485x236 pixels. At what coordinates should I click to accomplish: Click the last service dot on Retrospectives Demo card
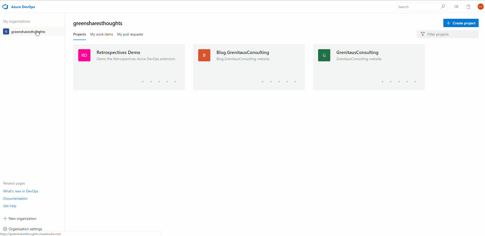click(x=175, y=82)
